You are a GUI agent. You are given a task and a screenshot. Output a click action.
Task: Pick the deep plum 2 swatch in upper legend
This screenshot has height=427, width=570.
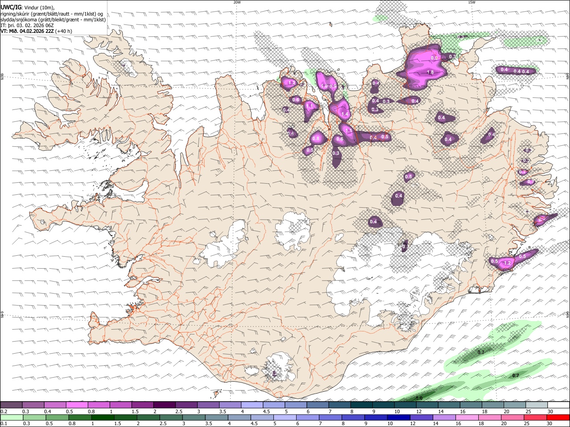164,405
